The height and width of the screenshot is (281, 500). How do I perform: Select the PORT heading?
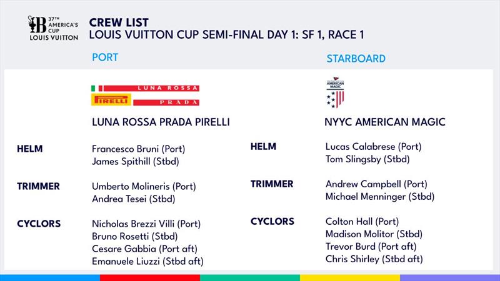point(105,57)
